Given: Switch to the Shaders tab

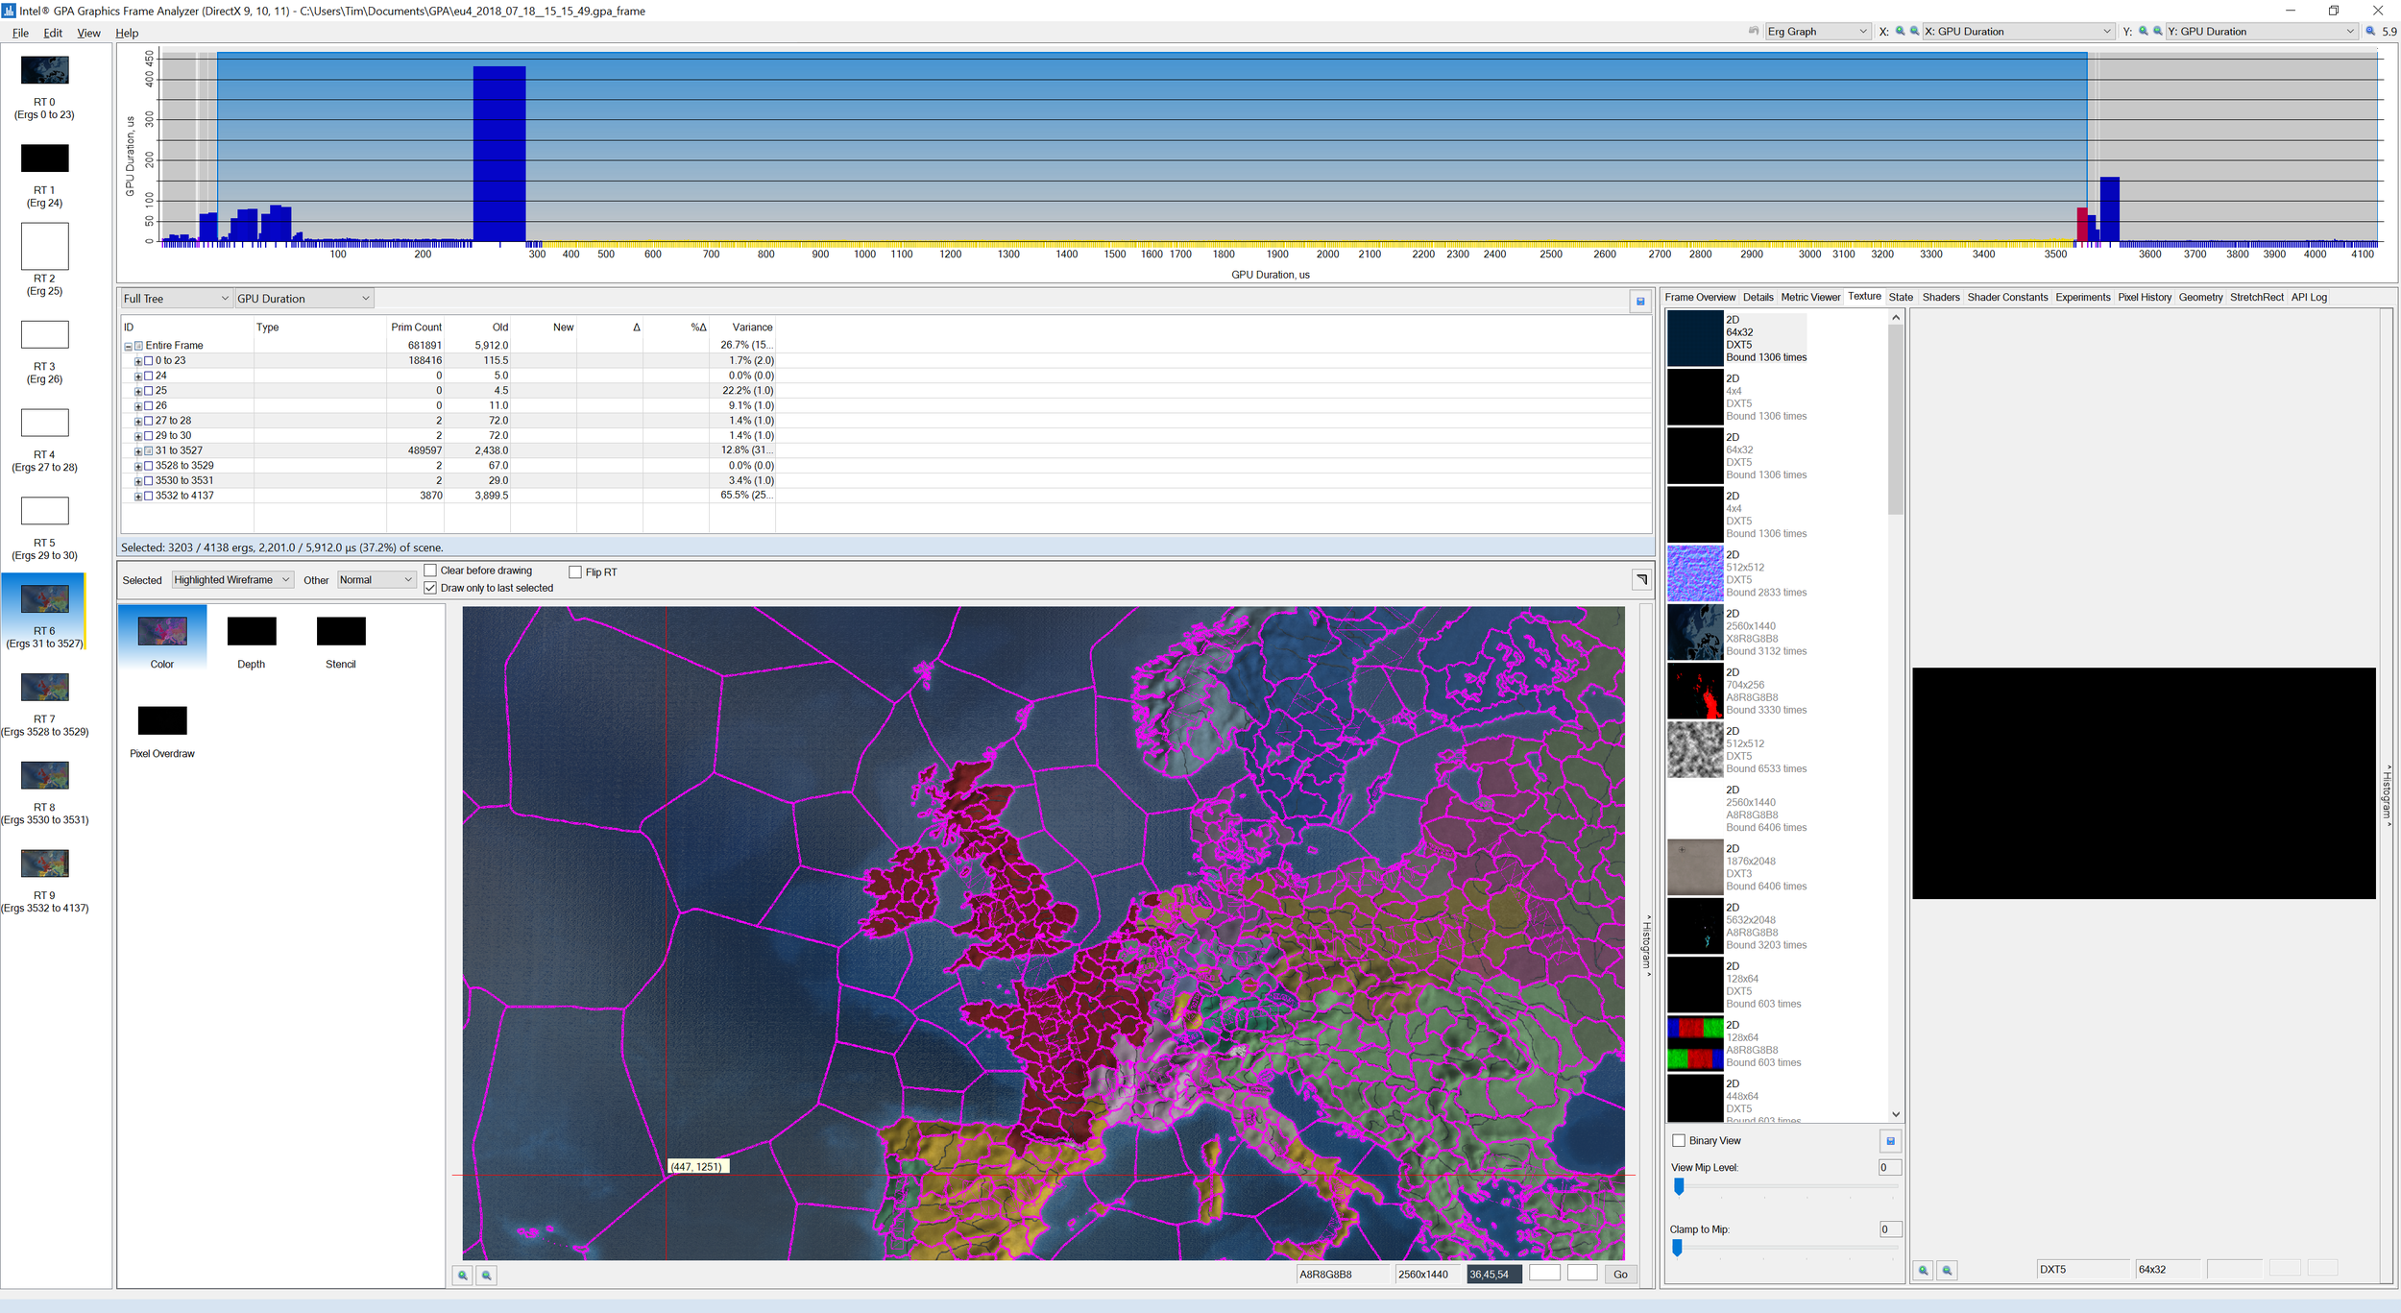Looking at the screenshot, I should (1940, 298).
